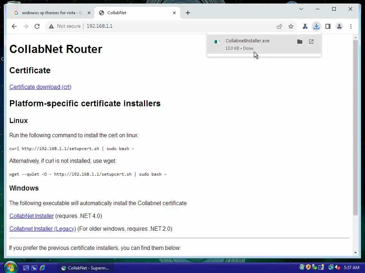Click the curl setupcert.sh command text
The width and height of the screenshot is (365, 273).
[71, 149]
